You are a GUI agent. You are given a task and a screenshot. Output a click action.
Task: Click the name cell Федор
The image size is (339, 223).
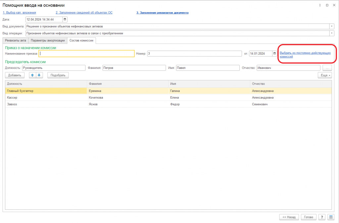(209, 104)
